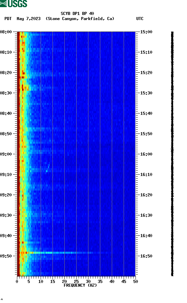Click the 25 Hz frequency axis label
Viewport: 187px width, 303px height.
tap(76, 282)
